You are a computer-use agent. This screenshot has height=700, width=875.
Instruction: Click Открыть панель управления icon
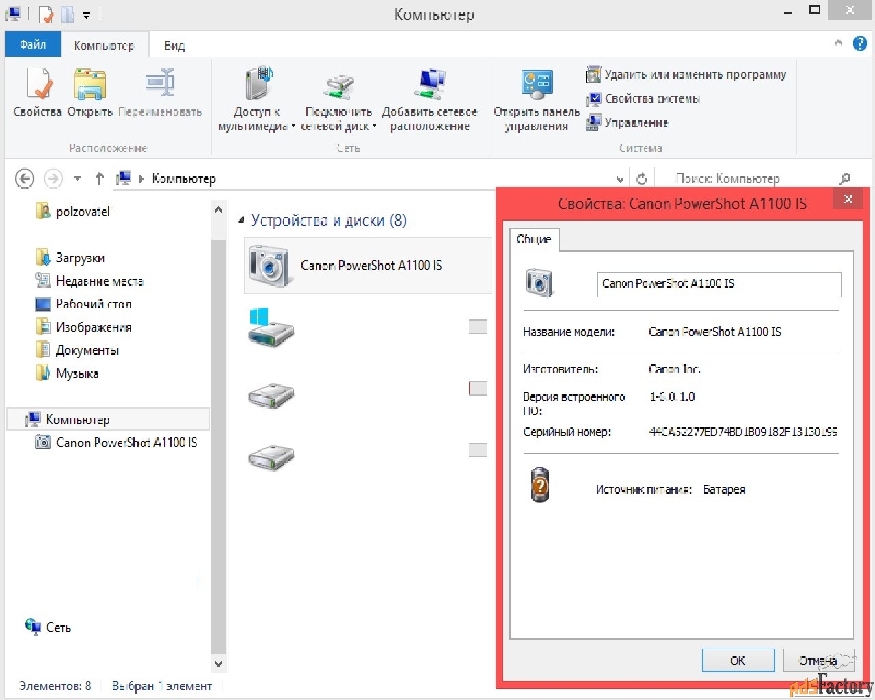[537, 100]
